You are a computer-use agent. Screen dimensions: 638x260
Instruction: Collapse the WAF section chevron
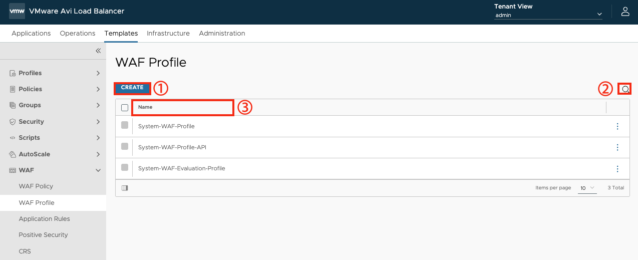[98, 170]
